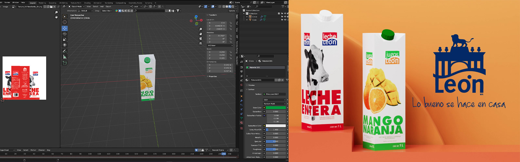Expand the Circle tree item in Outliner

[x=247, y=17]
